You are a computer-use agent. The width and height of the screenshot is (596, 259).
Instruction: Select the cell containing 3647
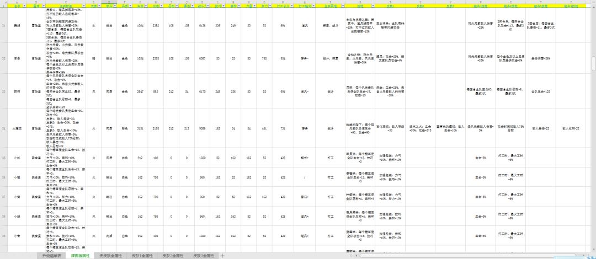pyautogui.click(x=140, y=91)
